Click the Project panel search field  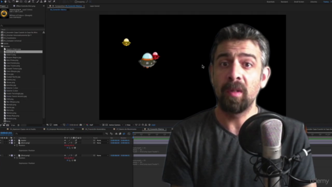(x=22, y=25)
